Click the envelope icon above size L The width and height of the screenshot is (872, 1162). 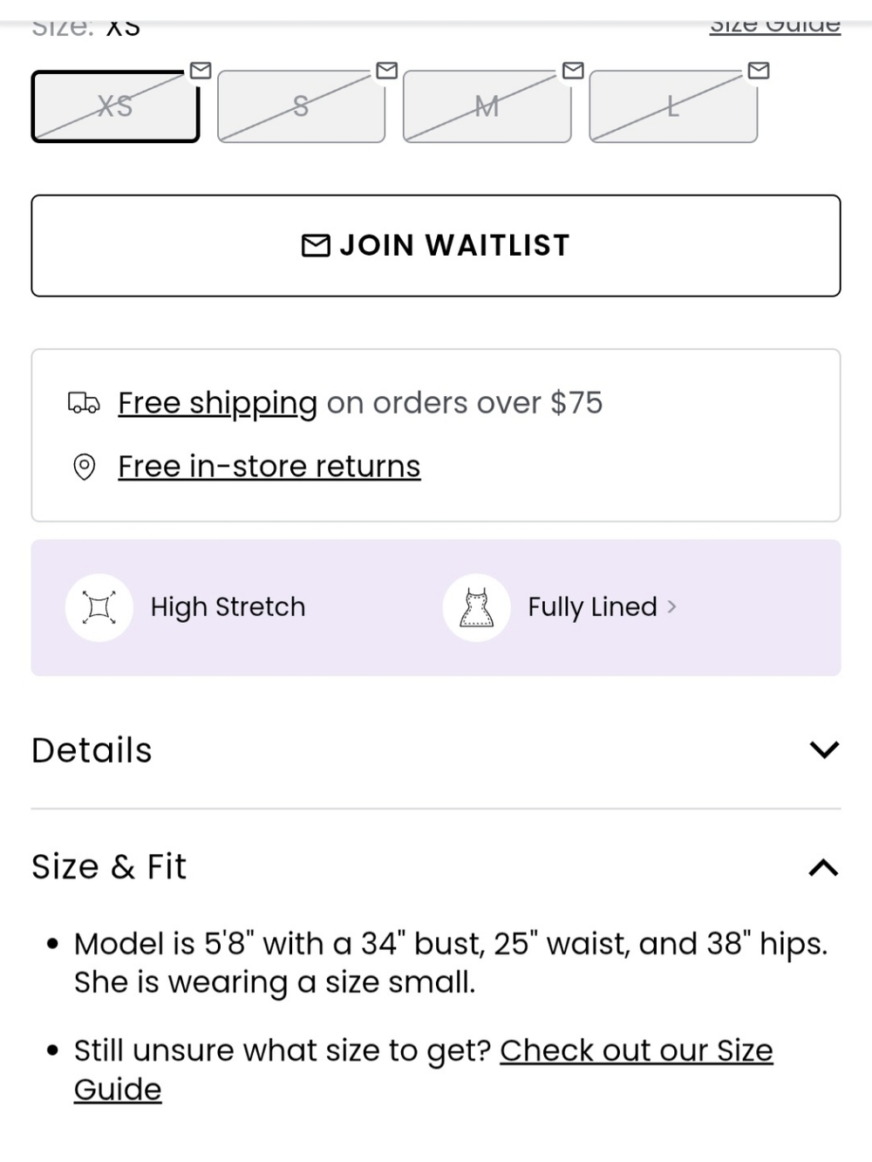coord(759,70)
